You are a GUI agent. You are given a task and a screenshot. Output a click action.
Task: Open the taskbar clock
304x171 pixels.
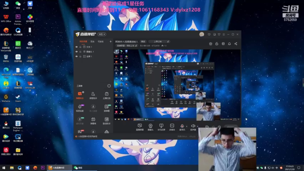pyautogui.click(x=290, y=168)
